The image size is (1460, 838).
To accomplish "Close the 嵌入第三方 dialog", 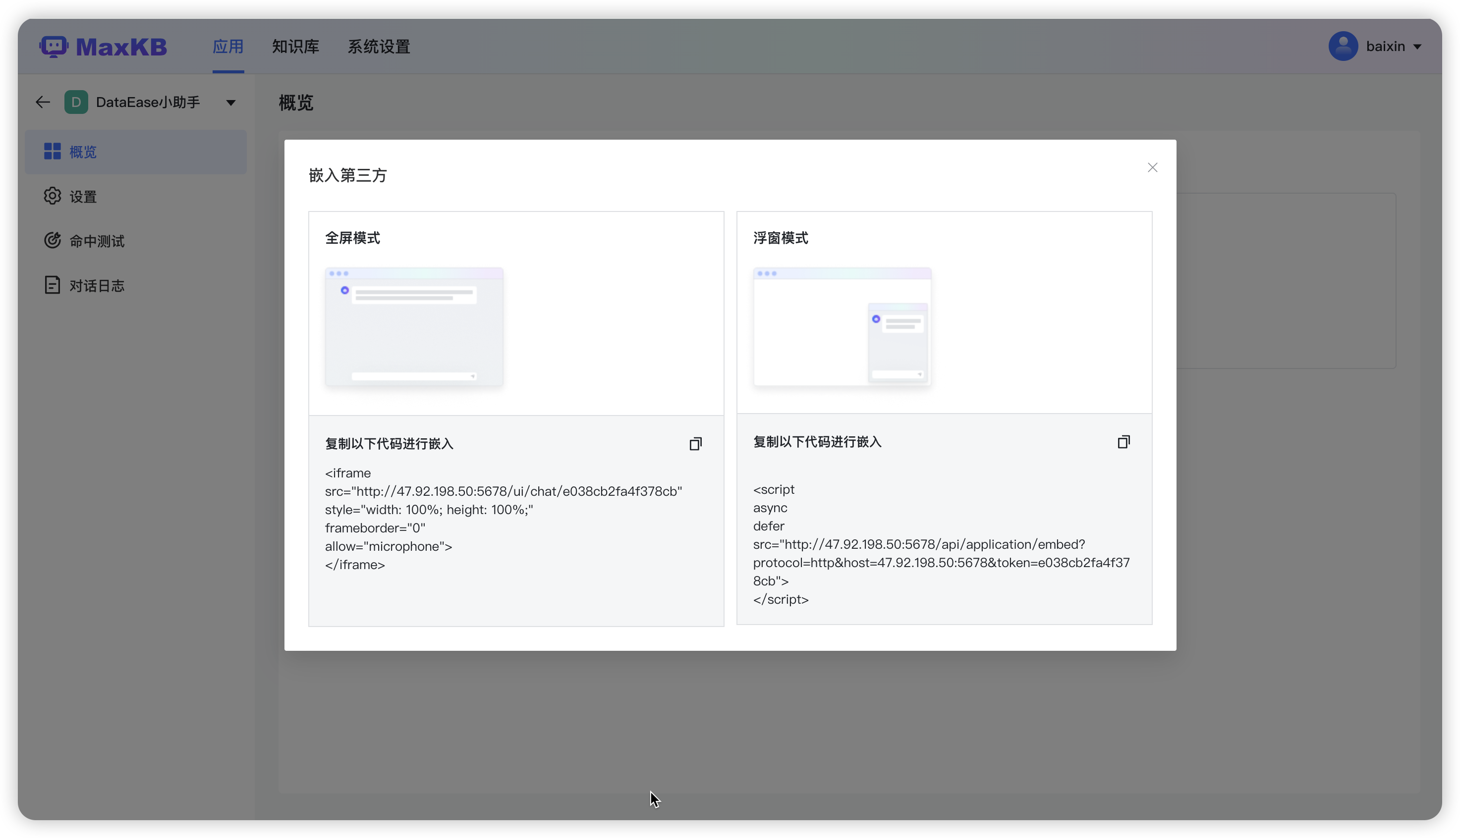I will coord(1152,167).
